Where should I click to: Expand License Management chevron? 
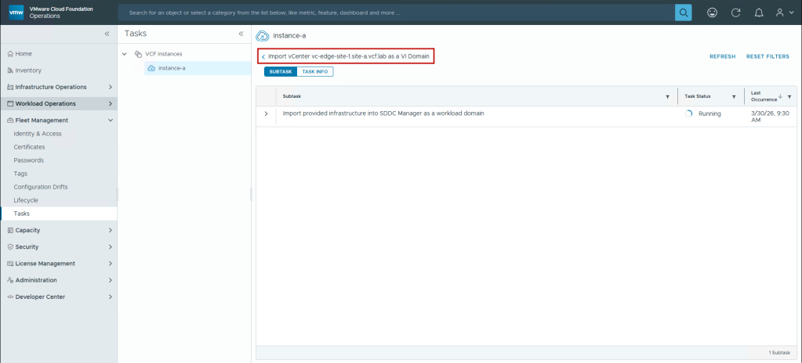(x=110, y=264)
